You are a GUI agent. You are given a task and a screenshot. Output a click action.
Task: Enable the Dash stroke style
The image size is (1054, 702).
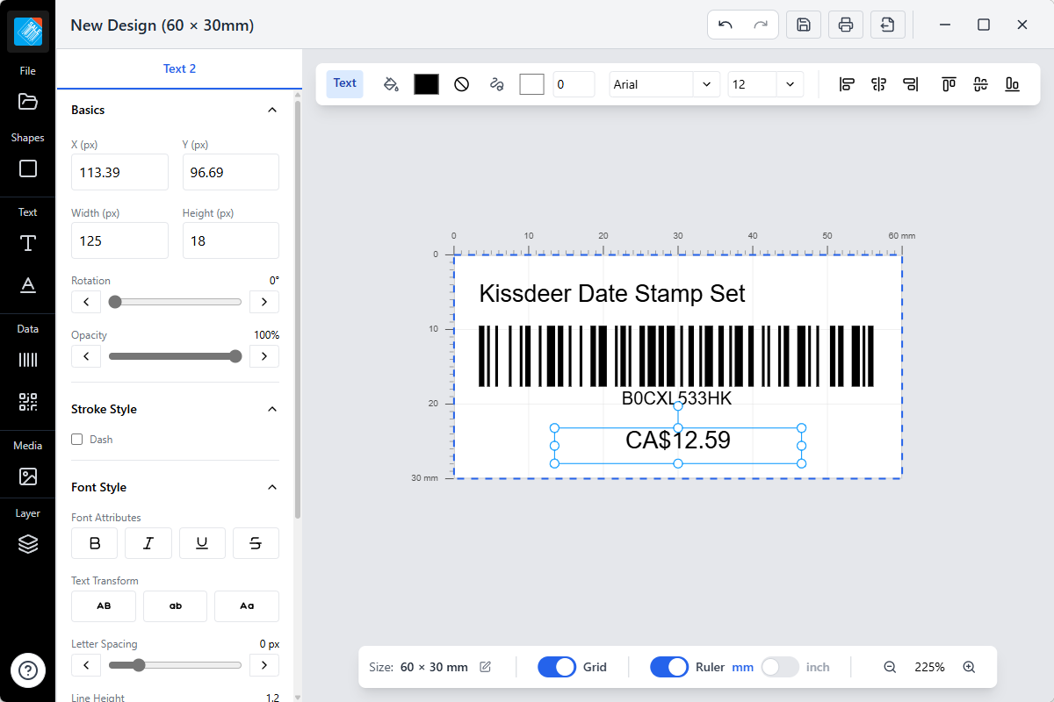(78, 439)
